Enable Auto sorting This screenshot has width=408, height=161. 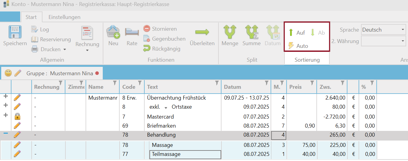tap(298, 46)
